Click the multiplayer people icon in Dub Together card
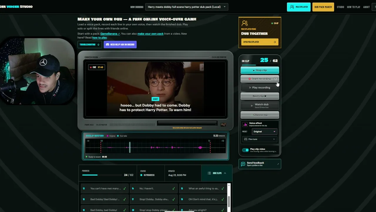 pyautogui.click(x=245, y=23)
